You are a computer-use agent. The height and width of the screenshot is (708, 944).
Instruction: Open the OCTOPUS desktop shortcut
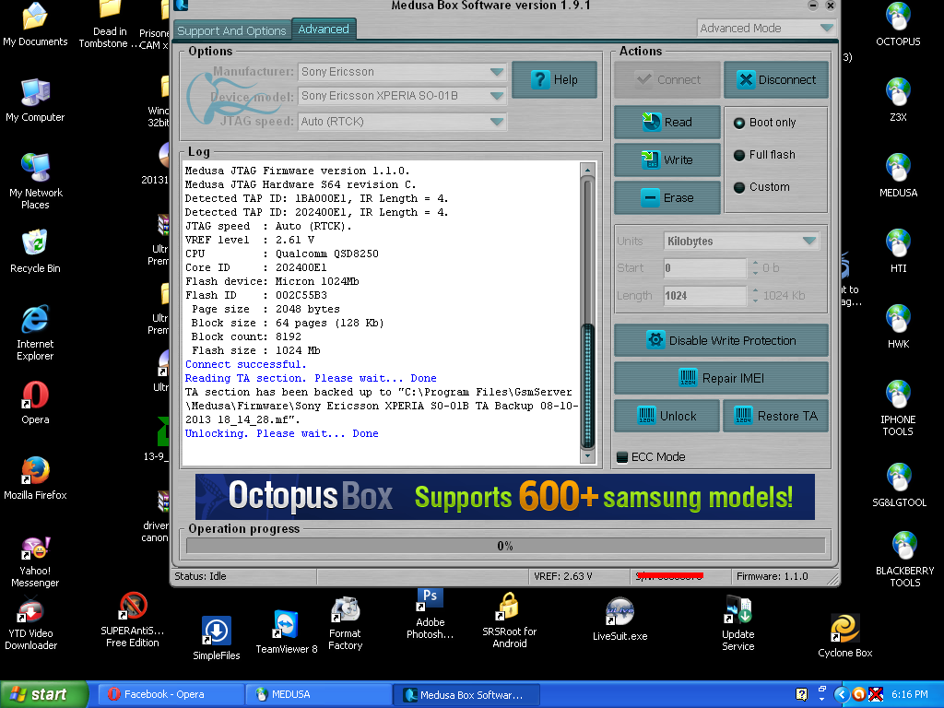tap(898, 24)
